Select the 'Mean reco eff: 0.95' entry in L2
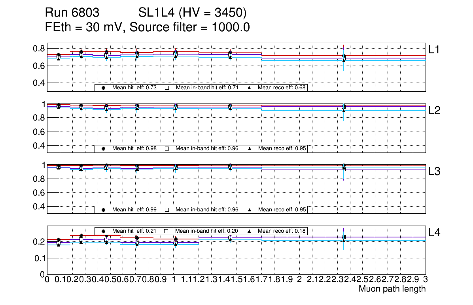 pos(281,149)
